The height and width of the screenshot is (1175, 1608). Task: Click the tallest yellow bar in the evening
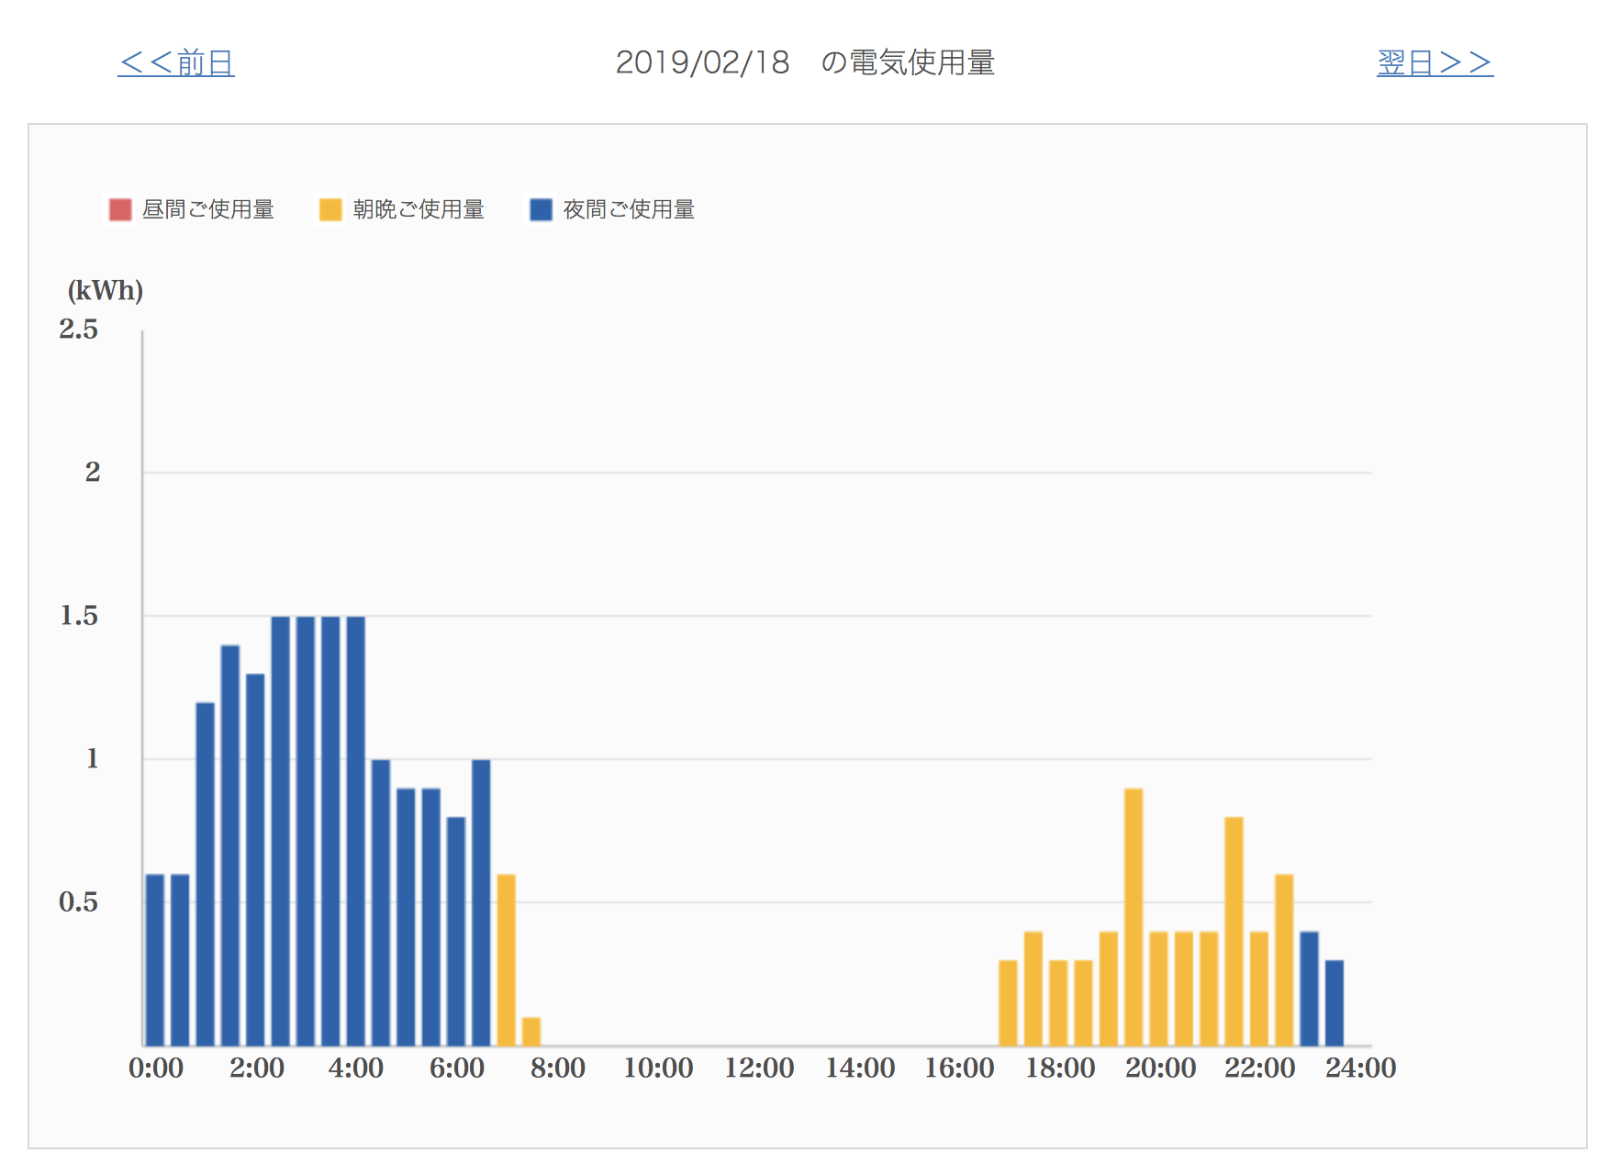[x=1133, y=916]
